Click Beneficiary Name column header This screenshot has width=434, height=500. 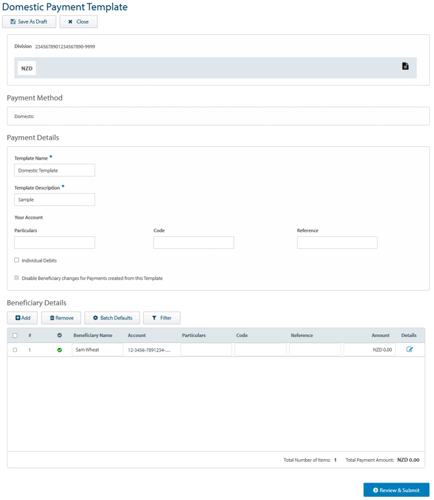point(93,335)
